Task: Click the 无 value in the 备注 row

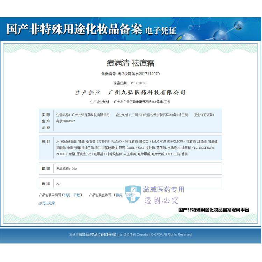Action: (x=58, y=183)
